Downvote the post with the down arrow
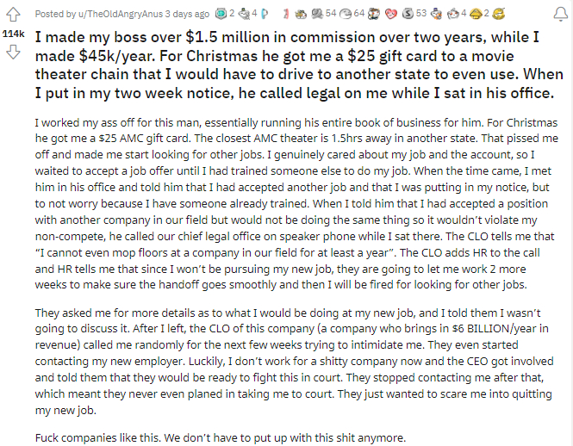 tap(13, 51)
